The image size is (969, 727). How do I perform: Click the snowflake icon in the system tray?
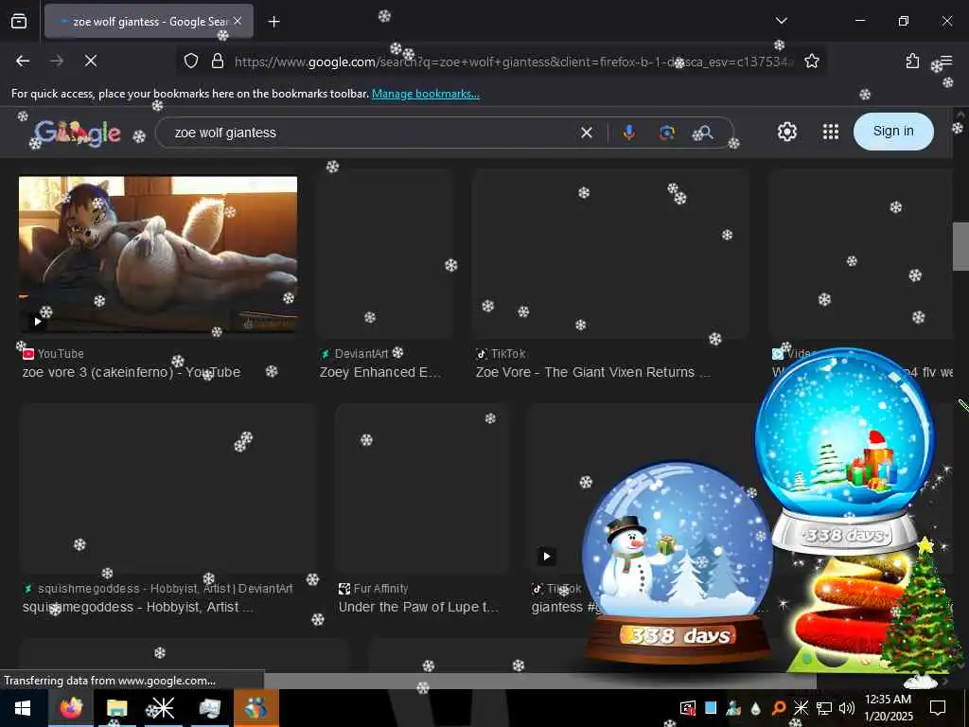pos(801,708)
